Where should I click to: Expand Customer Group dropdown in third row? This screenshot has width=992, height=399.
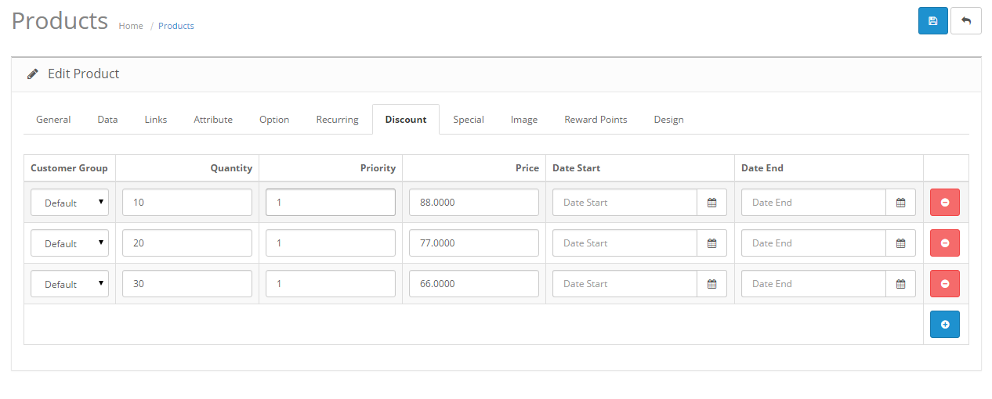[70, 284]
